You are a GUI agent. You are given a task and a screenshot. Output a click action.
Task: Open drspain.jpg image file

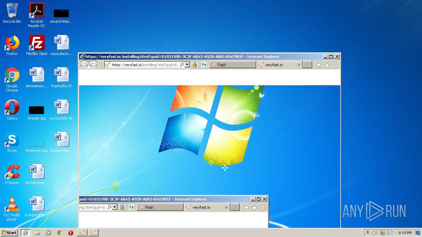pyautogui.click(x=37, y=113)
